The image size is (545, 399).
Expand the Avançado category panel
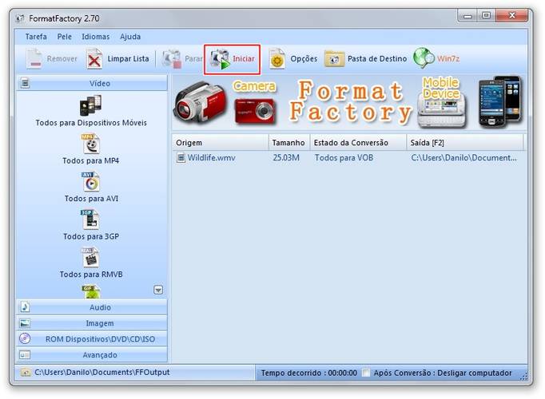click(x=92, y=355)
